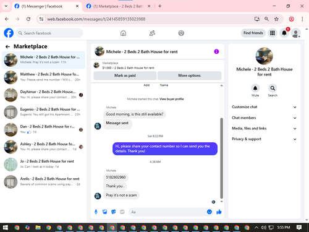The width and height of the screenshot is (309, 232).
Task: Open the View buyer profile link
Action: click(x=171, y=99)
